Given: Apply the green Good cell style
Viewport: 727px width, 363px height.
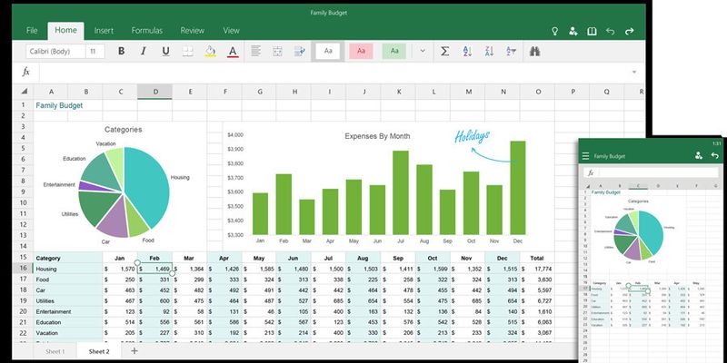Looking at the screenshot, I should coord(394,52).
